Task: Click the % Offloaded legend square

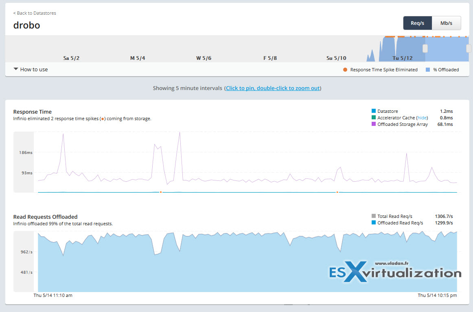Action: point(427,70)
